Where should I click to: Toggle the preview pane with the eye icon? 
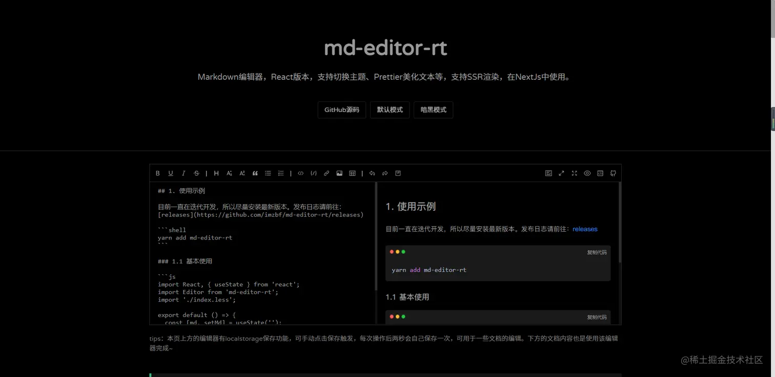click(x=587, y=173)
